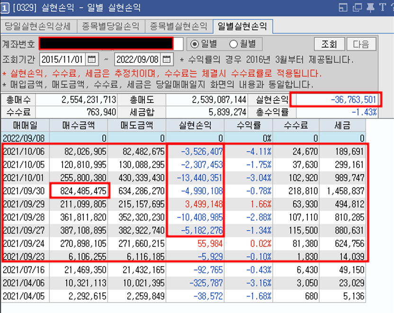
Task: Select the 2021/10/01 row date
Action: coord(24,178)
